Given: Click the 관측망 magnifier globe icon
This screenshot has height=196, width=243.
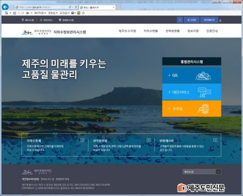Looking at the screenshot, I should click(x=204, y=109).
